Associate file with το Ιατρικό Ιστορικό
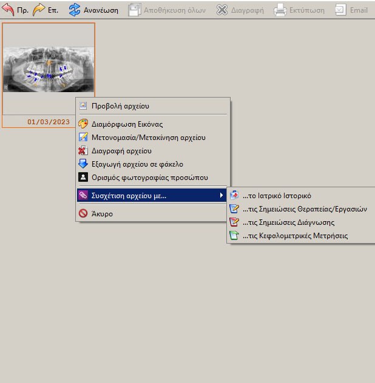The image size is (375, 383). tap(277, 196)
